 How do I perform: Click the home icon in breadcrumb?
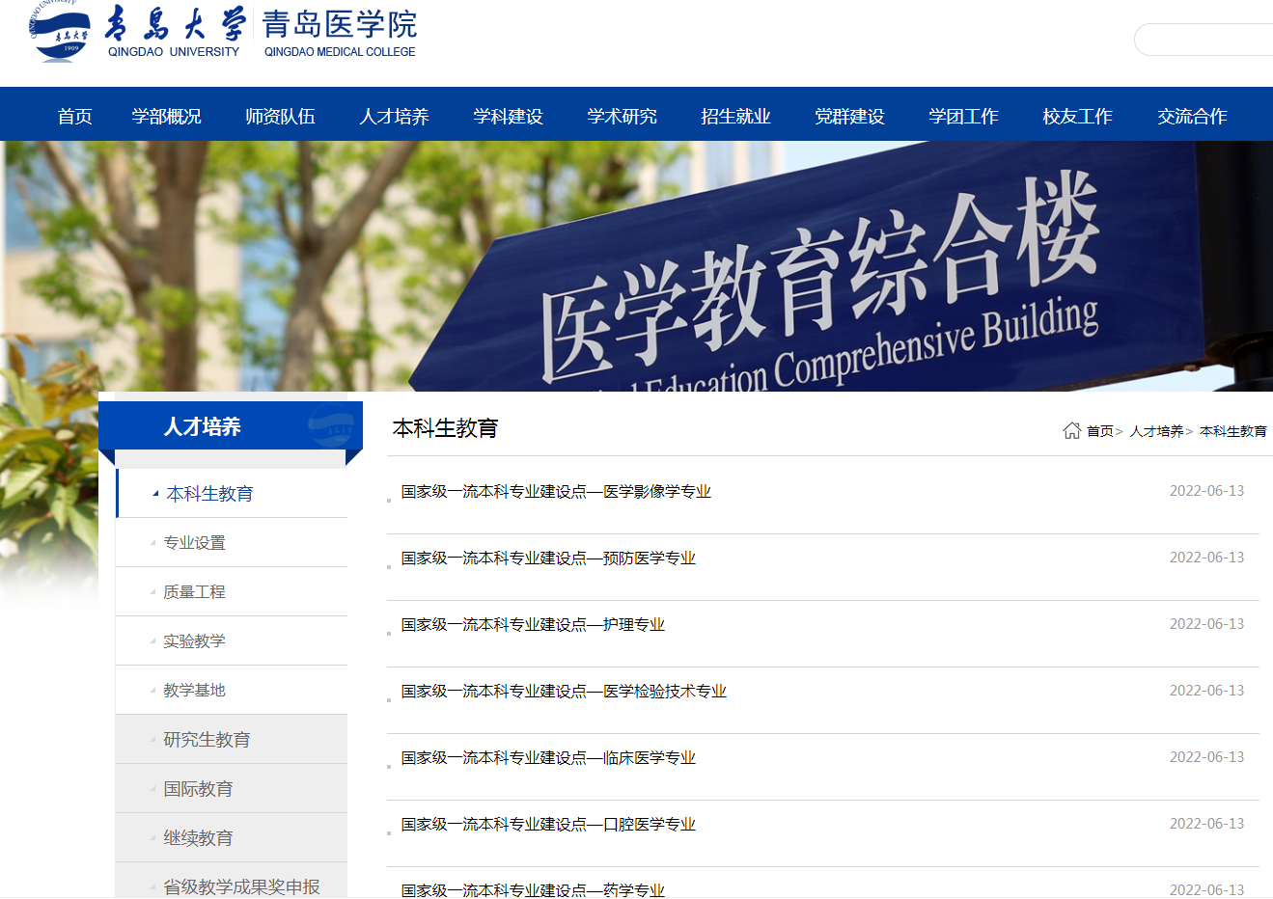pyautogui.click(x=1071, y=430)
